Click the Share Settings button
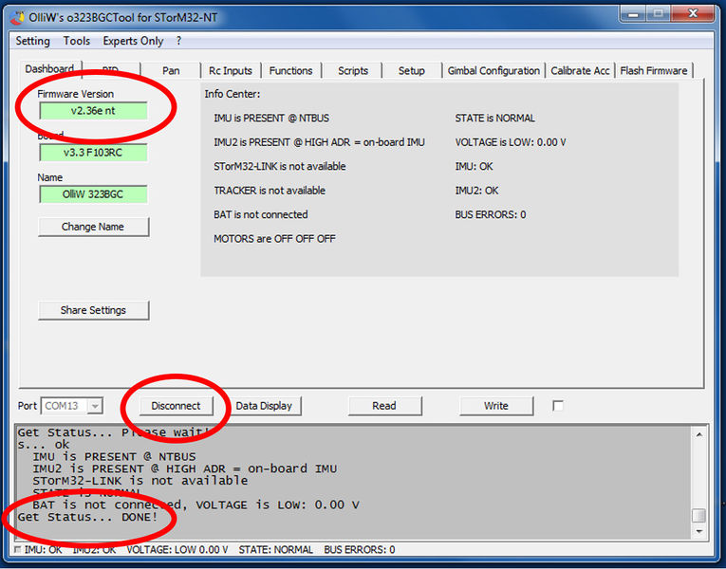 pos(93,310)
